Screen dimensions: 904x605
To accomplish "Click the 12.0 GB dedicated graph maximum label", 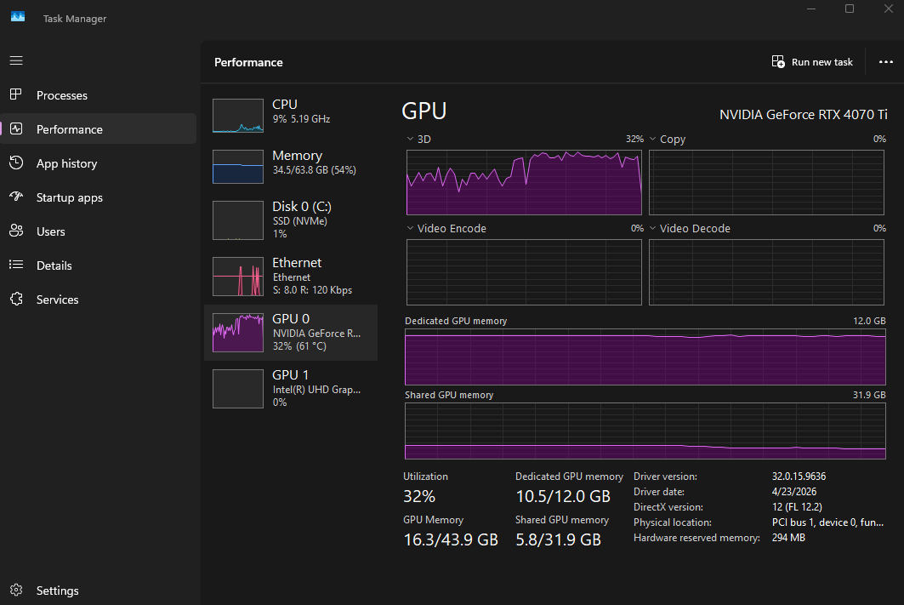I will pos(869,321).
